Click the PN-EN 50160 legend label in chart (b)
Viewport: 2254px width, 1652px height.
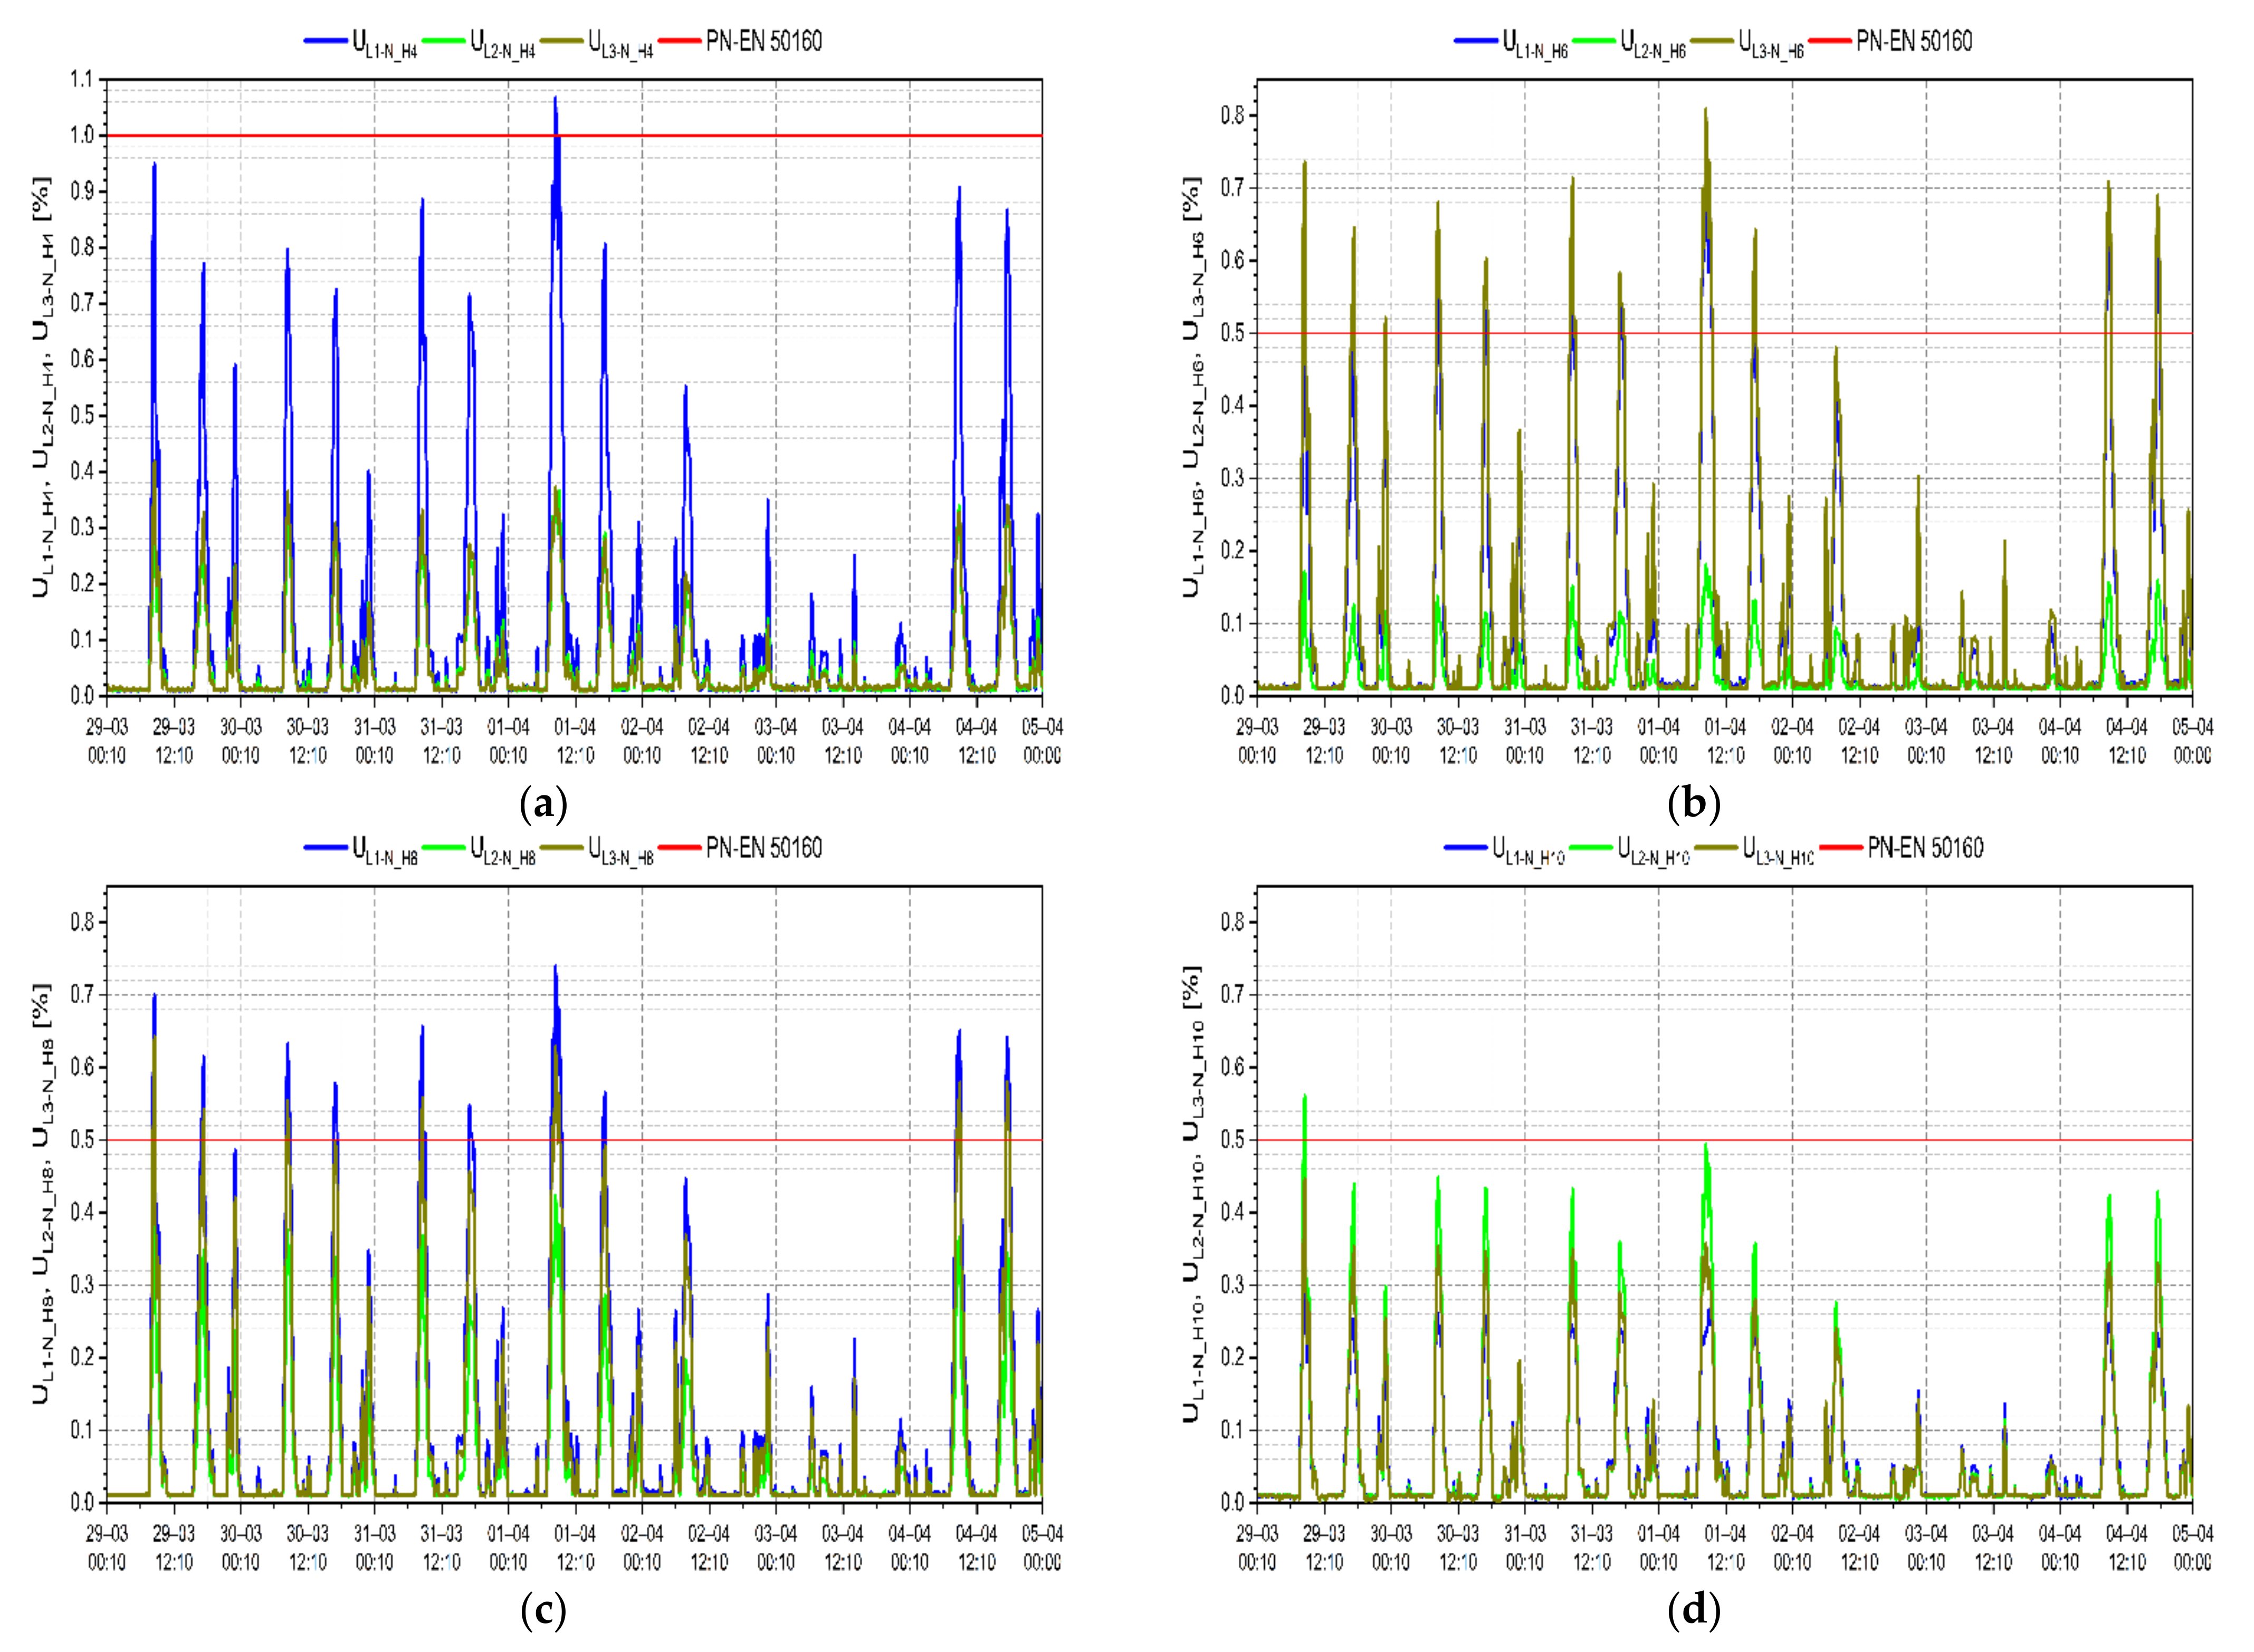[x=1914, y=41]
